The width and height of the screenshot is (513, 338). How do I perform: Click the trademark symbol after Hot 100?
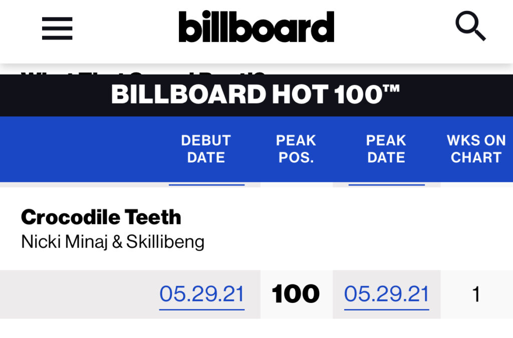pos(392,88)
